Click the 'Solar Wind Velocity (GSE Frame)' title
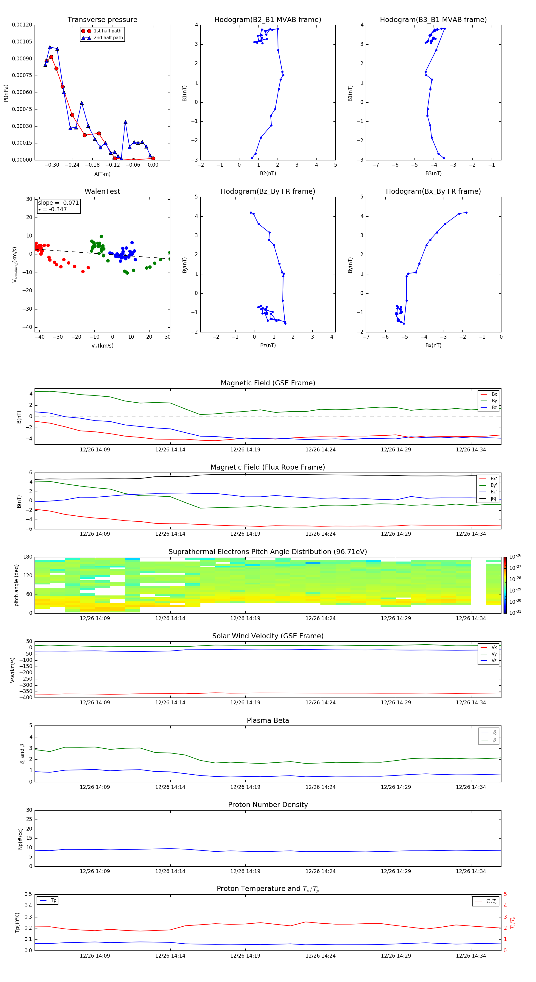The width and height of the screenshot is (536, 982). tap(268, 636)
